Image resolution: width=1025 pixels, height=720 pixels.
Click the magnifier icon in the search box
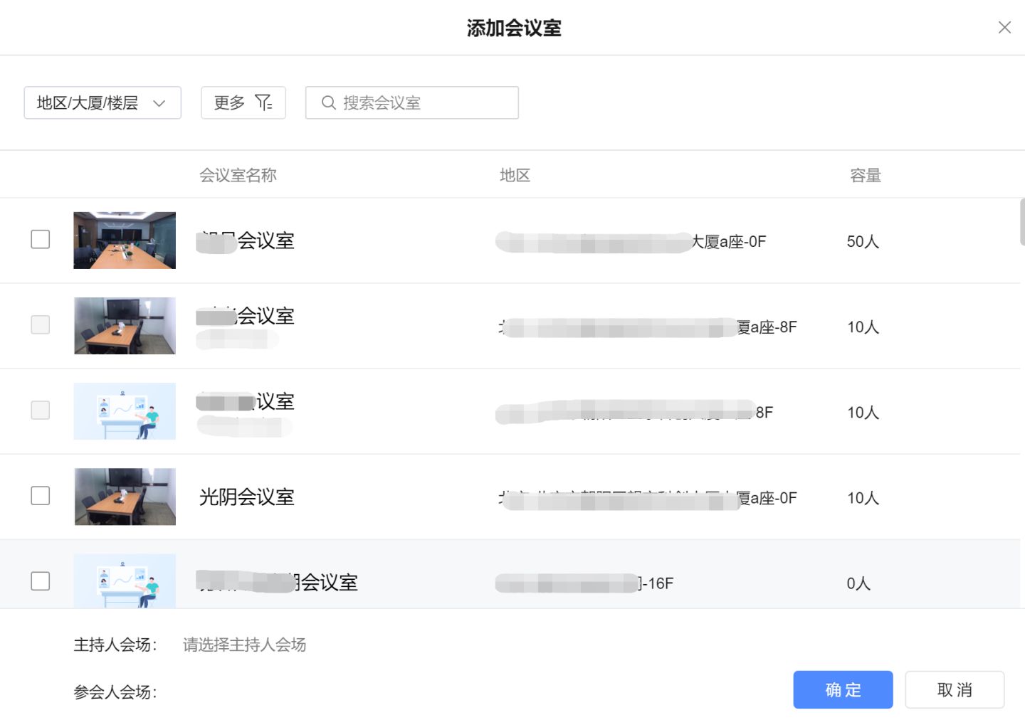click(328, 102)
